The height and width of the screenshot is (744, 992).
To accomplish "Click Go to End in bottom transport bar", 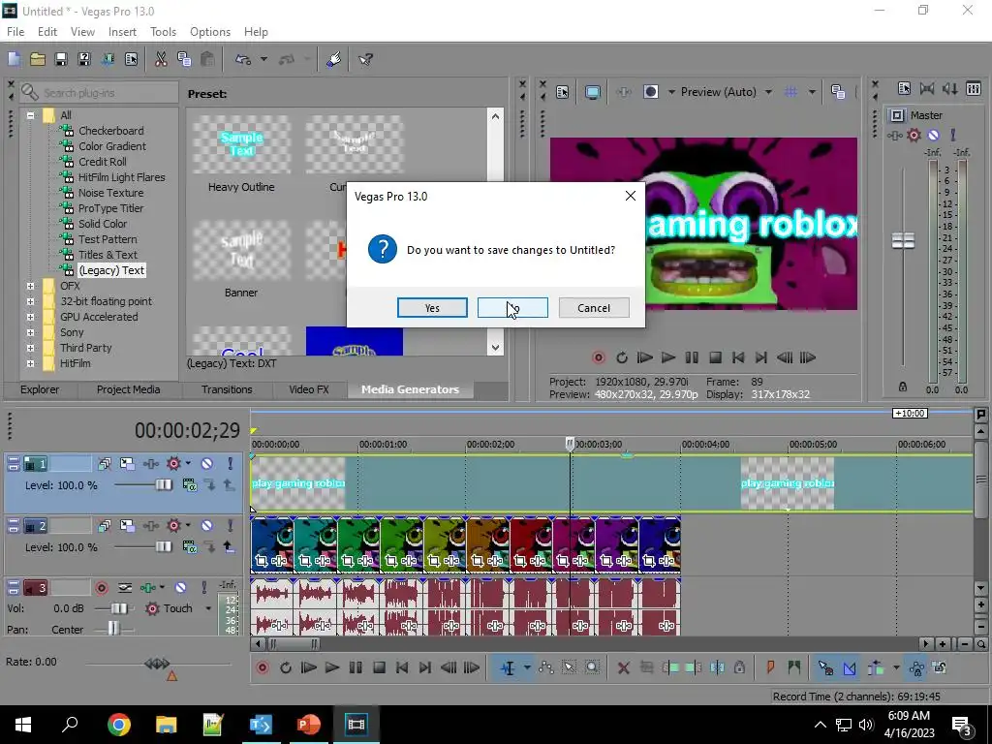I will [425, 667].
